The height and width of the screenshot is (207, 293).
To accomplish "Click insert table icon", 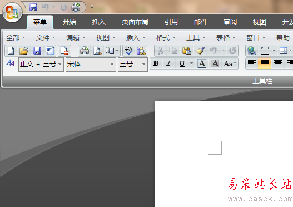I will point(284,51).
